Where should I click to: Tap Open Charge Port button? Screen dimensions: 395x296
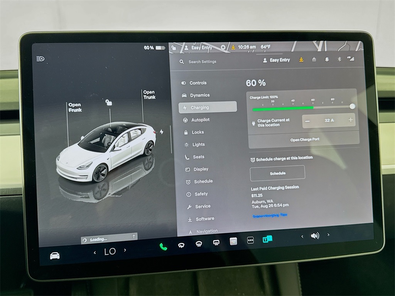305,140
